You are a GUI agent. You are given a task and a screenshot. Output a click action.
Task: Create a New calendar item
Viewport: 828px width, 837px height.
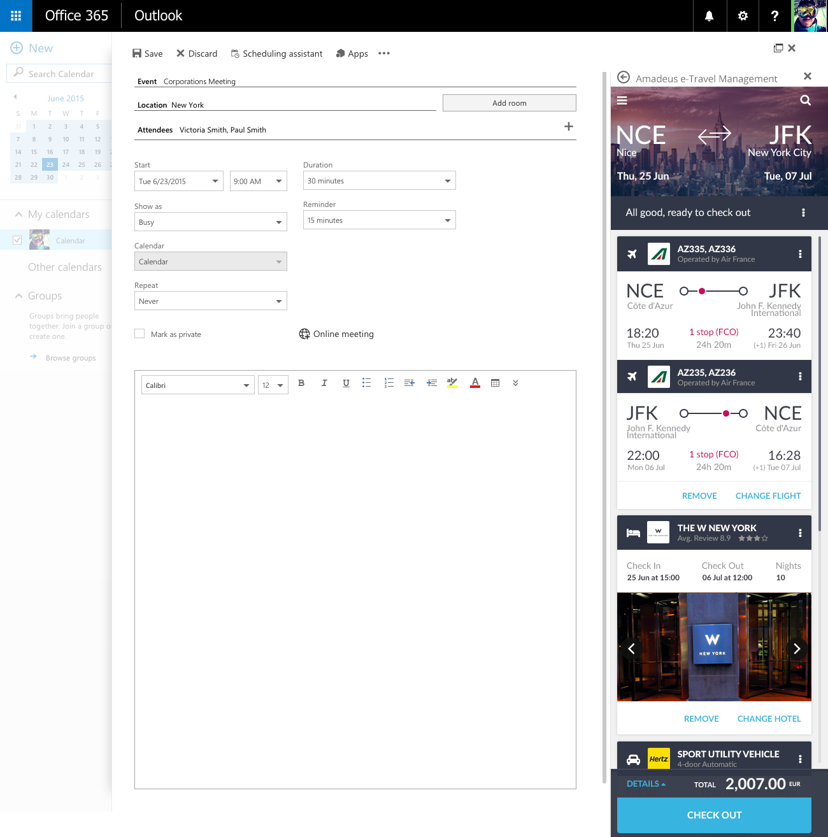32,48
